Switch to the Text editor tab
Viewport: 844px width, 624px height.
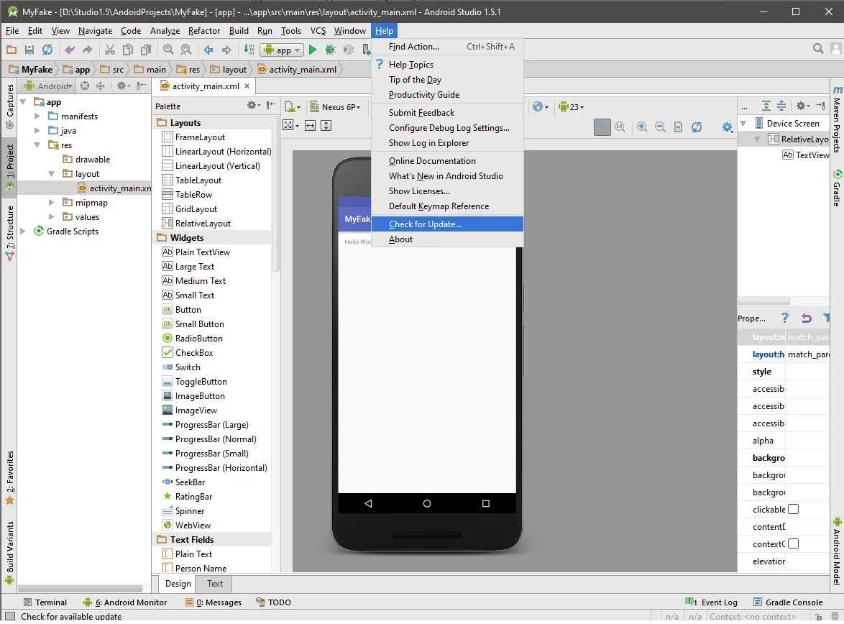click(x=215, y=584)
